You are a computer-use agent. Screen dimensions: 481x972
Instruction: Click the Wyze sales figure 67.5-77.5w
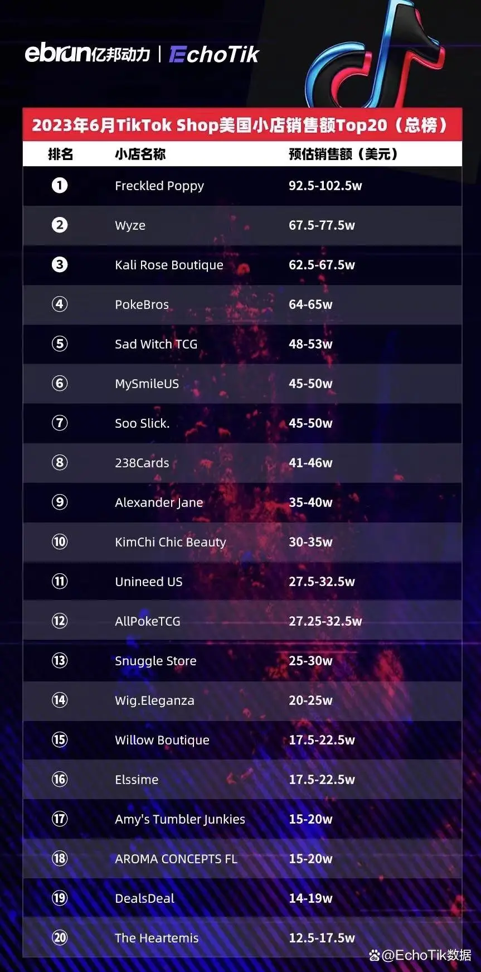(x=322, y=225)
